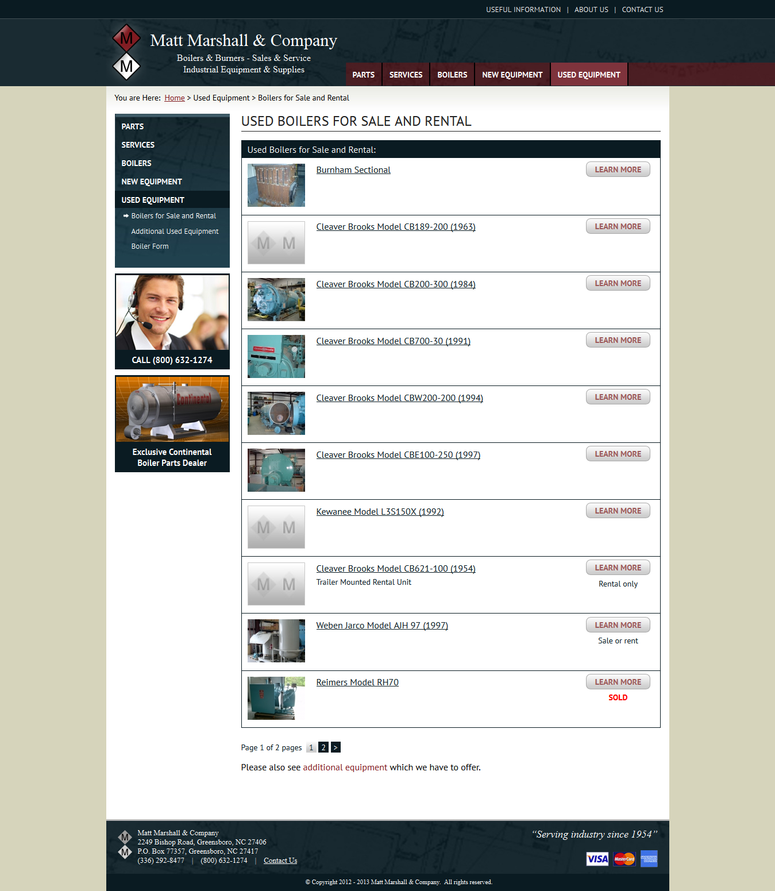
Task: Open Boiler Form sidebar item
Action: (150, 246)
